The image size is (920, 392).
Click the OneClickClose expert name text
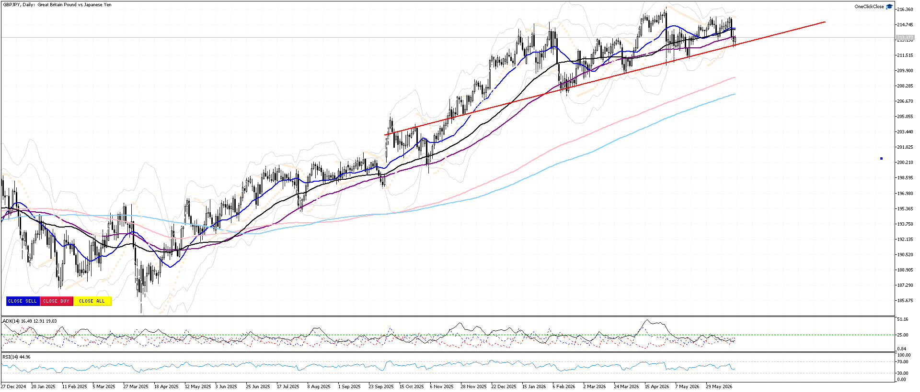click(869, 7)
